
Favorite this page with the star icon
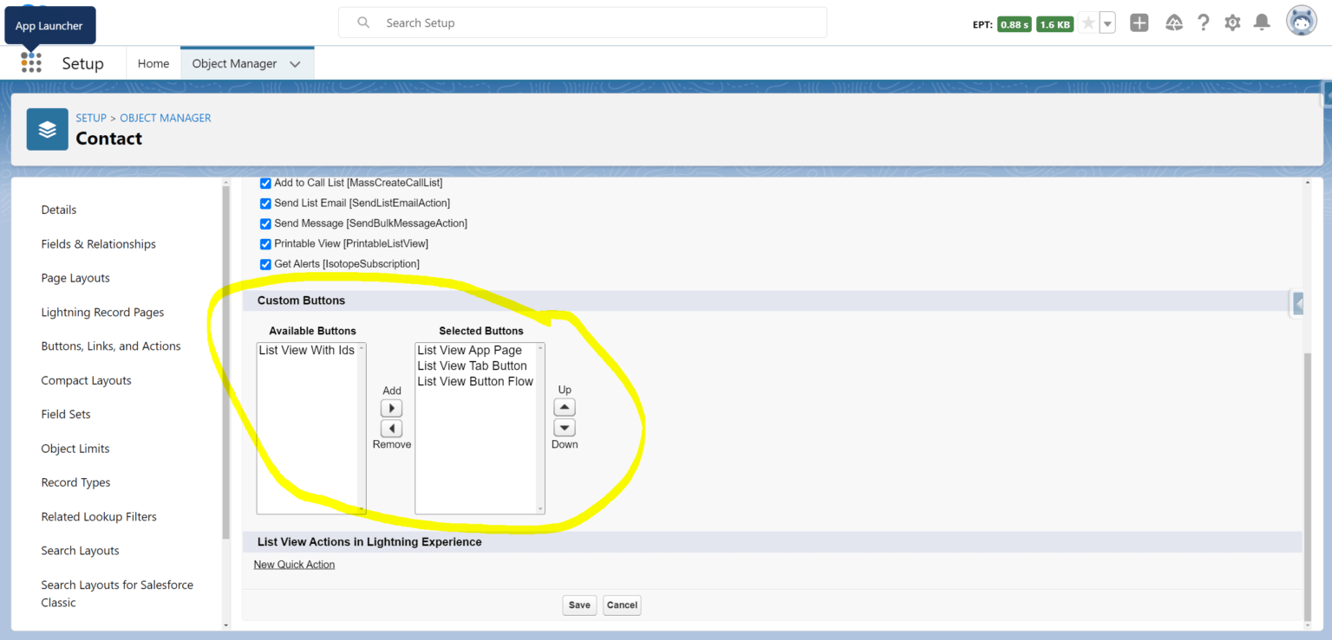[x=1087, y=23]
